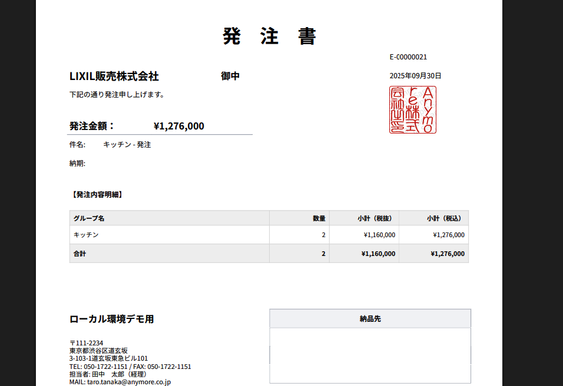Screen dimensions: 563x386
Task: Click the taro.tanaka@anymore.co.jp email address
Action: (128, 382)
